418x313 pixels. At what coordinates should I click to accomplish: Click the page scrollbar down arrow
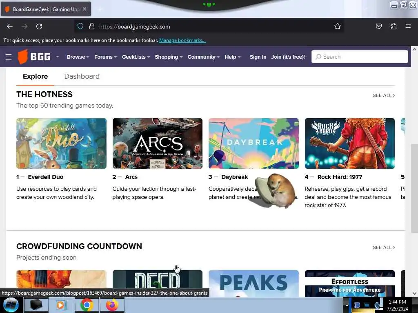[x=414, y=293]
